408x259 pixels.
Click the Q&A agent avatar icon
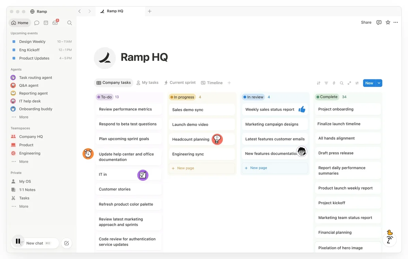pyautogui.click(x=13, y=85)
